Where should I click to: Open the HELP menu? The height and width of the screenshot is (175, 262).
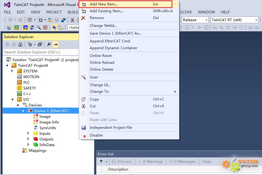pos(225,12)
